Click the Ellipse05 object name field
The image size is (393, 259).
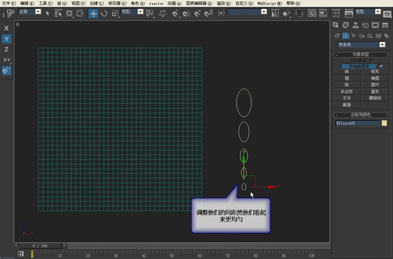point(358,123)
